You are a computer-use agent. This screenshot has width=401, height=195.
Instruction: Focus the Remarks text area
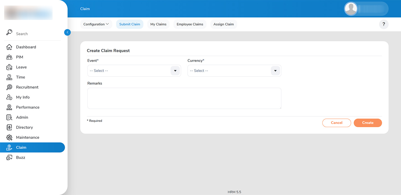click(184, 98)
